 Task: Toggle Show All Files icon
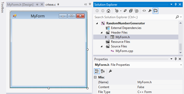point(136,11)
